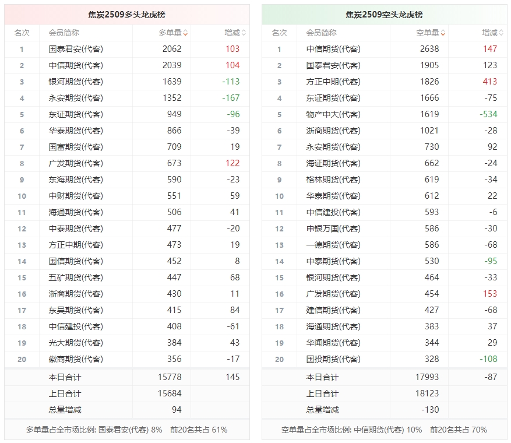Click 前20名共占 61% summary text
Image resolution: width=511 pixels, height=443 pixels.
click(199, 430)
